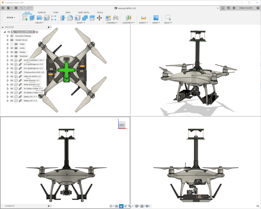Image resolution: width=261 pixels, height=209 pixels.
Task: Toggle visibility of MAST ASSEMBLY v20:1
Action: coord(12,60)
